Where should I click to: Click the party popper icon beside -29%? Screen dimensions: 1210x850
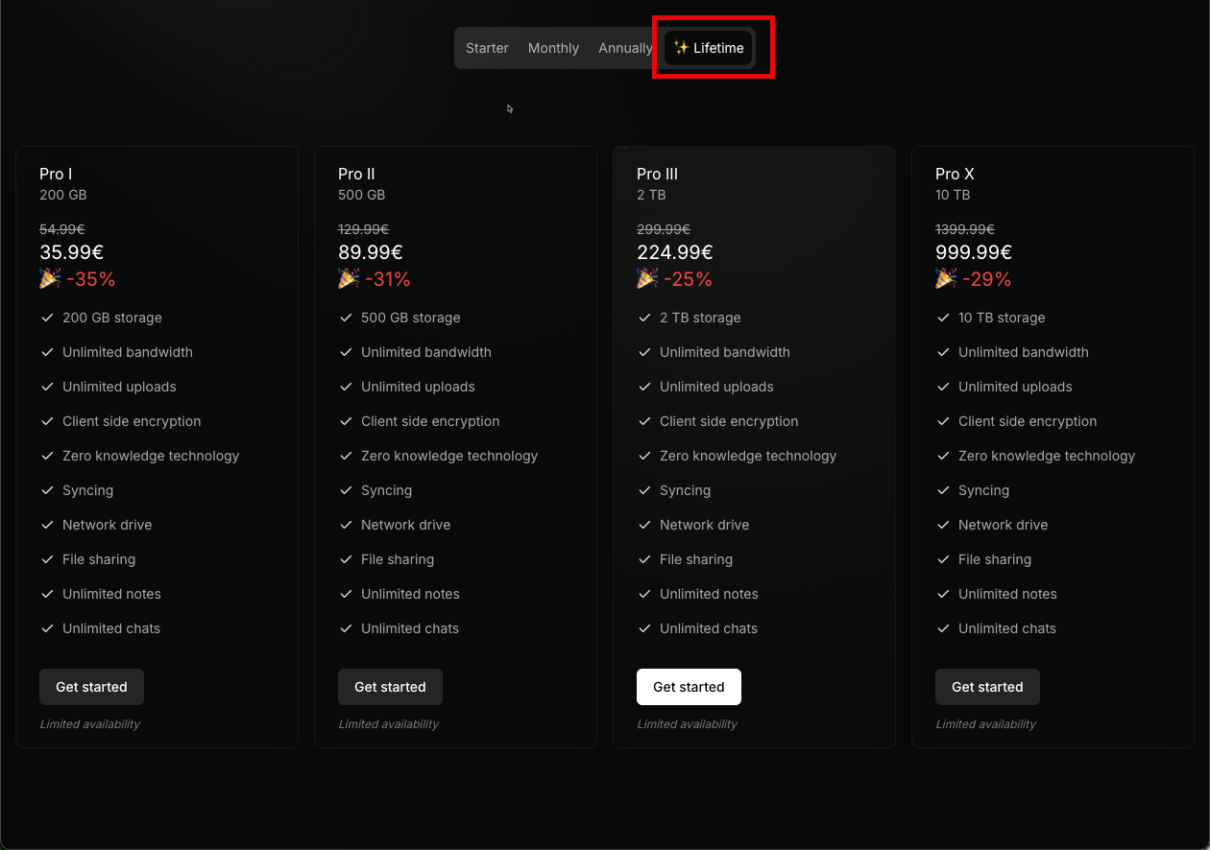[x=946, y=279]
